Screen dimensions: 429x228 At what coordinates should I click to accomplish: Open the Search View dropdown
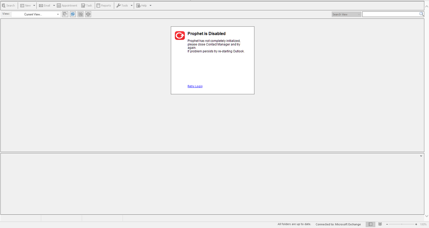(x=346, y=14)
